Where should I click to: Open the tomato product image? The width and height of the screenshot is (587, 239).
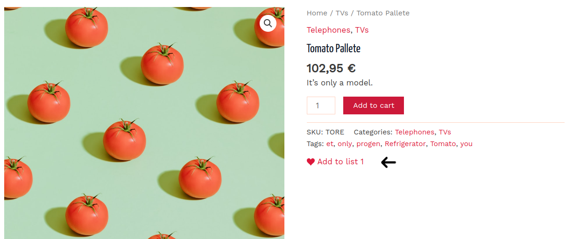(x=144, y=123)
